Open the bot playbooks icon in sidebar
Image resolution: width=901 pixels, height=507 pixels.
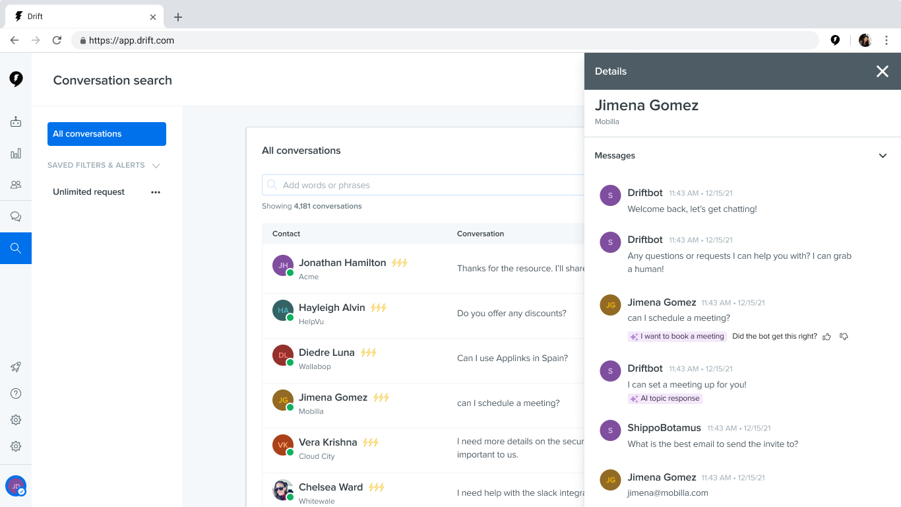coord(16,121)
